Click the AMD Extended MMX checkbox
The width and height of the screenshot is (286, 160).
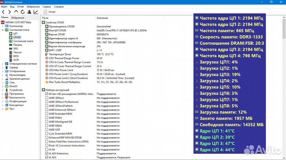(47, 114)
